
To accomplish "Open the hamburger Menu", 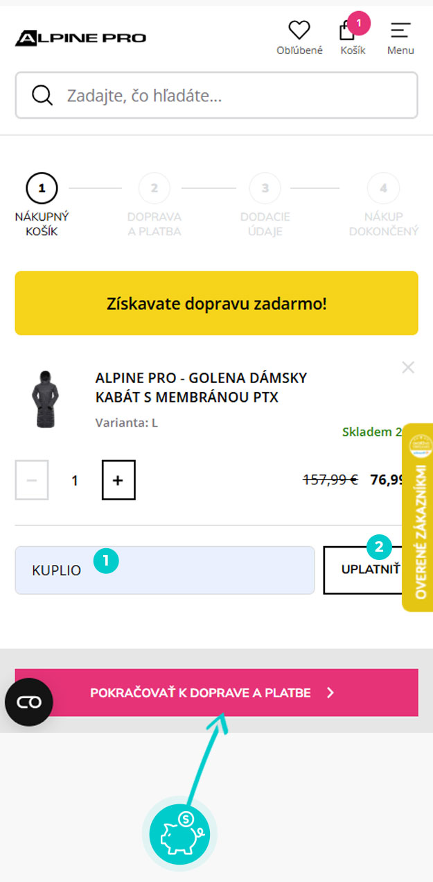I will [x=400, y=31].
